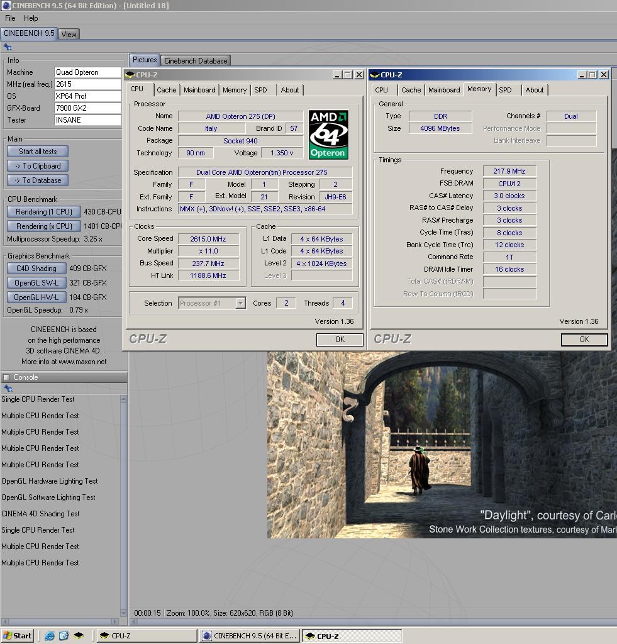The height and width of the screenshot is (644, 617).
Task: Click the 'More info at www.maxon.net' text
Action: (64, 362)
